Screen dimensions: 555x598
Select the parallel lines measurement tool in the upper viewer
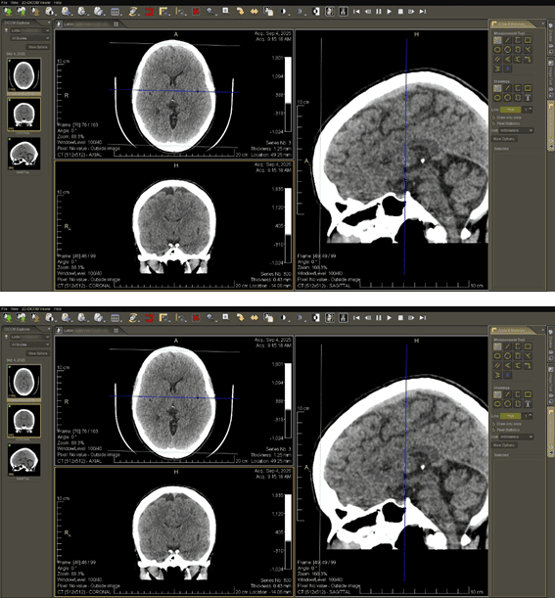click(x=497, y=59)
